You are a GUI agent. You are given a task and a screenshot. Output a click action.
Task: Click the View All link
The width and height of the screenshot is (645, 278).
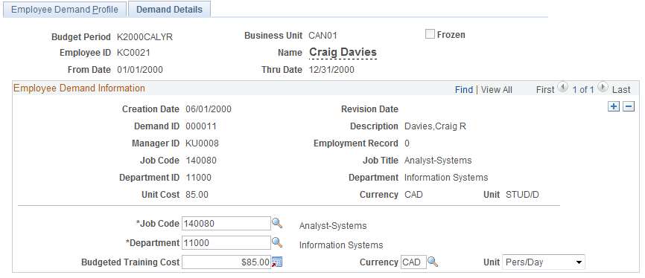[x=497, y=90]
